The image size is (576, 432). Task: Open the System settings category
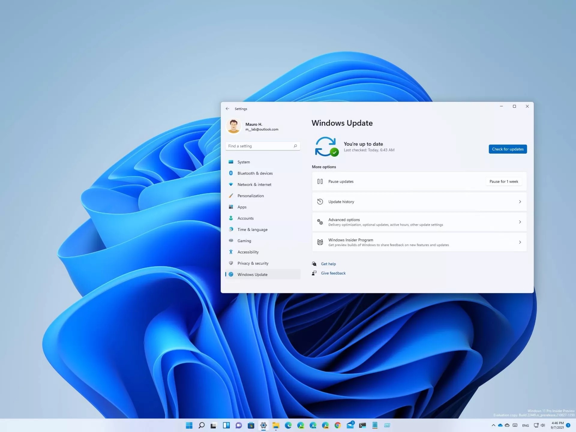tap(243, 162)
